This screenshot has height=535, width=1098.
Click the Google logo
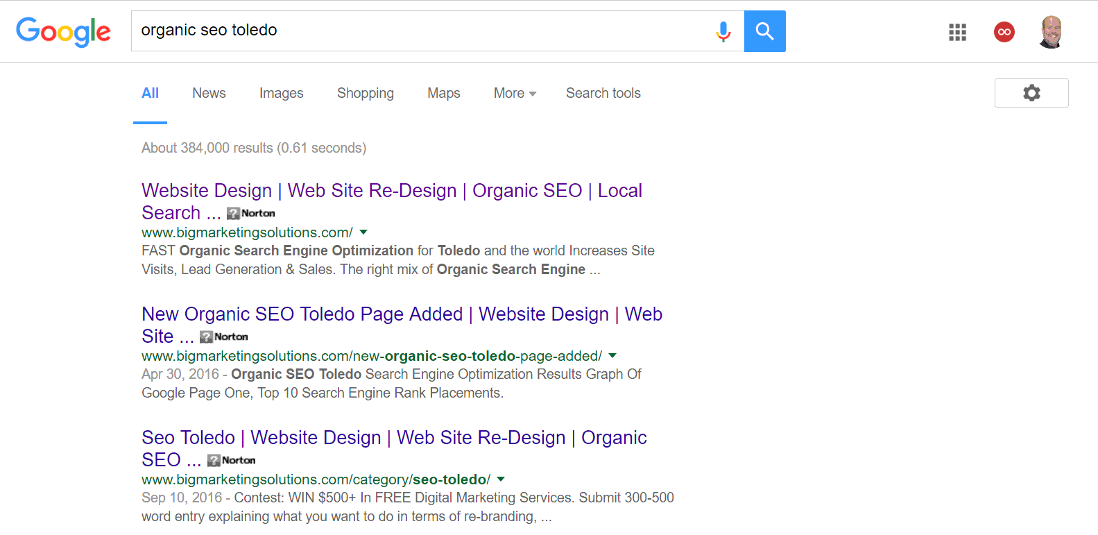click(x=63, y=32)
